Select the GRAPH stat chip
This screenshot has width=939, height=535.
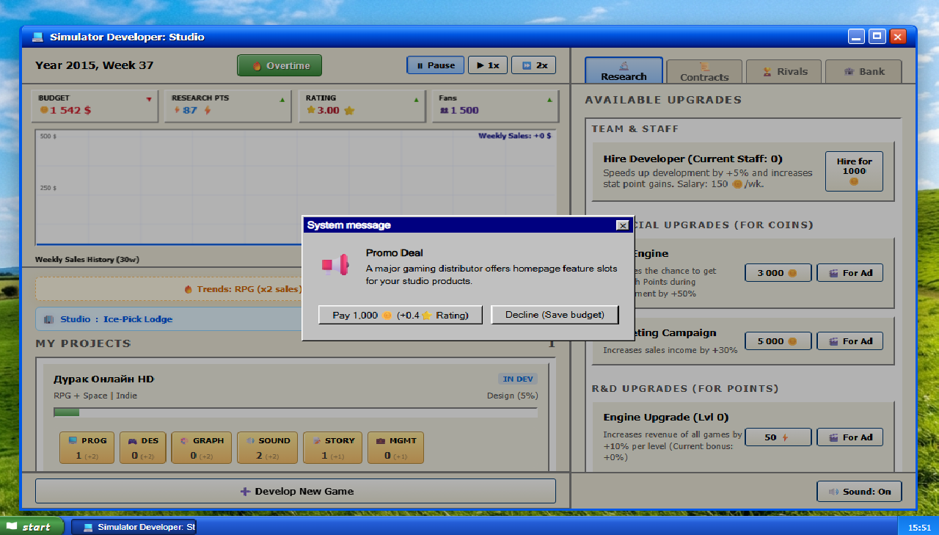[201, 448]
